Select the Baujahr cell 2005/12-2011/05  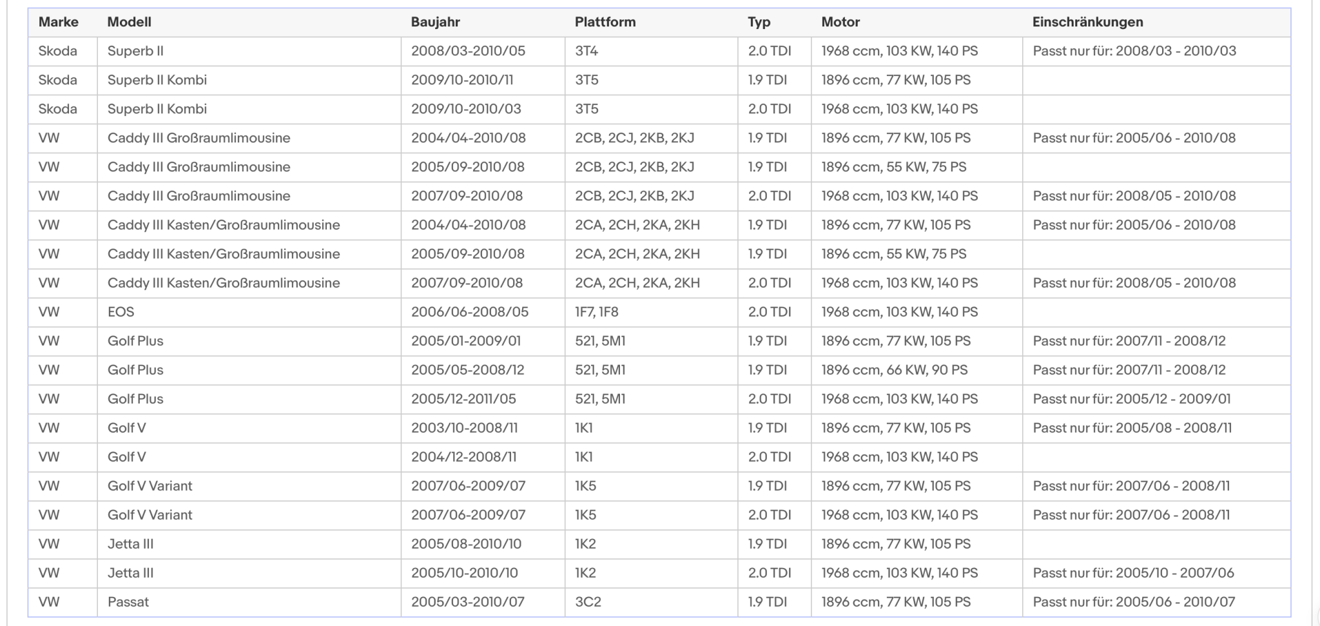coord(483,399)
